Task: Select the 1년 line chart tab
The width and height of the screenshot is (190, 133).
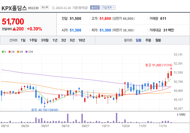Action: 55,40
